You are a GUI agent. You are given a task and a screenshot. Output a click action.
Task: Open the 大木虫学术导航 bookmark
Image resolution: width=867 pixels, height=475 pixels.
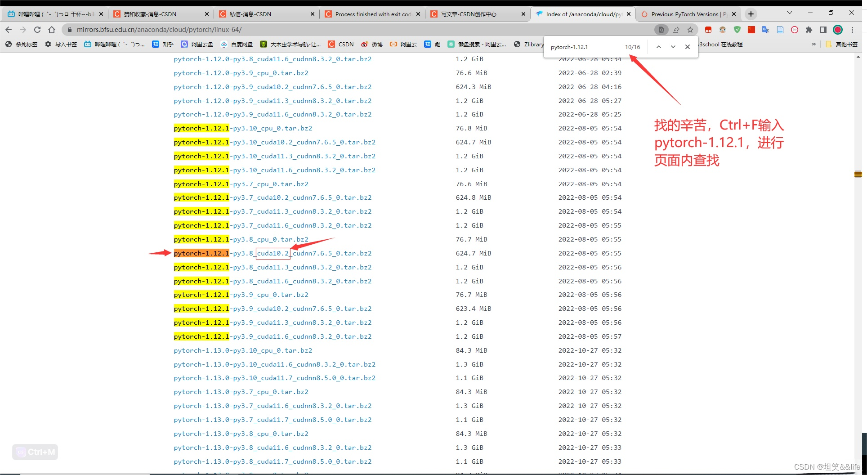click(x=290, y=44)
